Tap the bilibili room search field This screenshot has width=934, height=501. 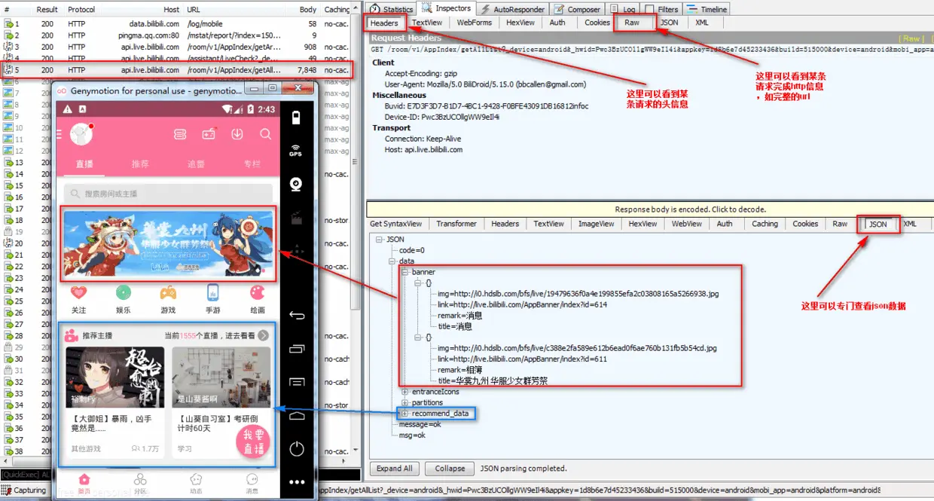tap(168, 194)
